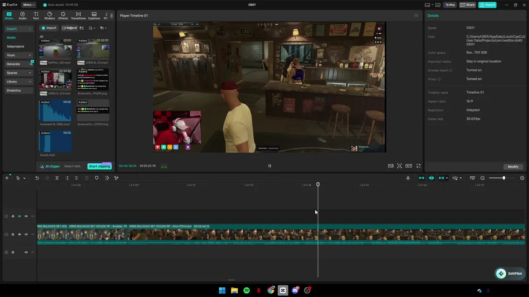Click the zoom out magnifier on timeline
529x297 pixels.
pyautogui.click(x=482, y=178)
